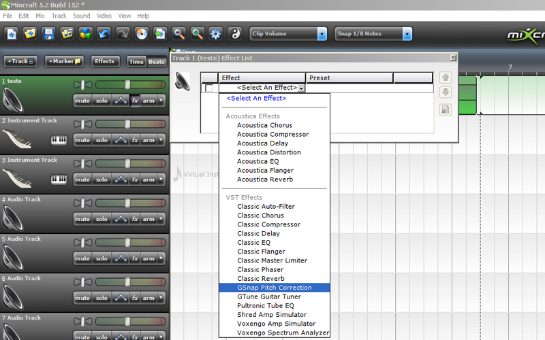
Task: Click the track 1 teste speaker image
Action: point(12,99)
